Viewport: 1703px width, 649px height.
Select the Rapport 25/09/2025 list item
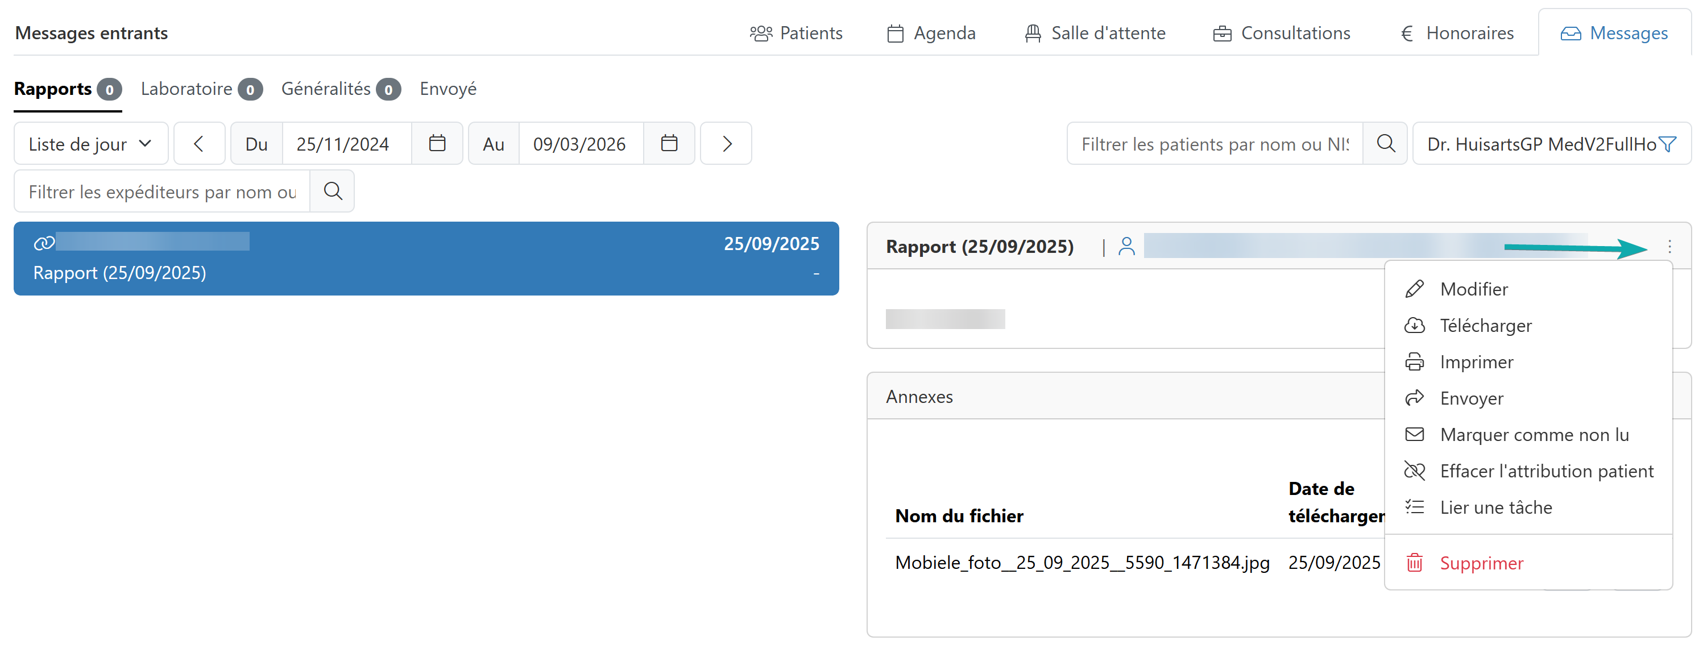pos(426,259)
